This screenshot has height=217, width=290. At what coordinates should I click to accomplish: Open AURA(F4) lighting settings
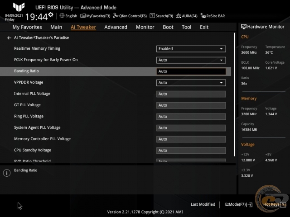pyautogui.click(x=187, y=16)
